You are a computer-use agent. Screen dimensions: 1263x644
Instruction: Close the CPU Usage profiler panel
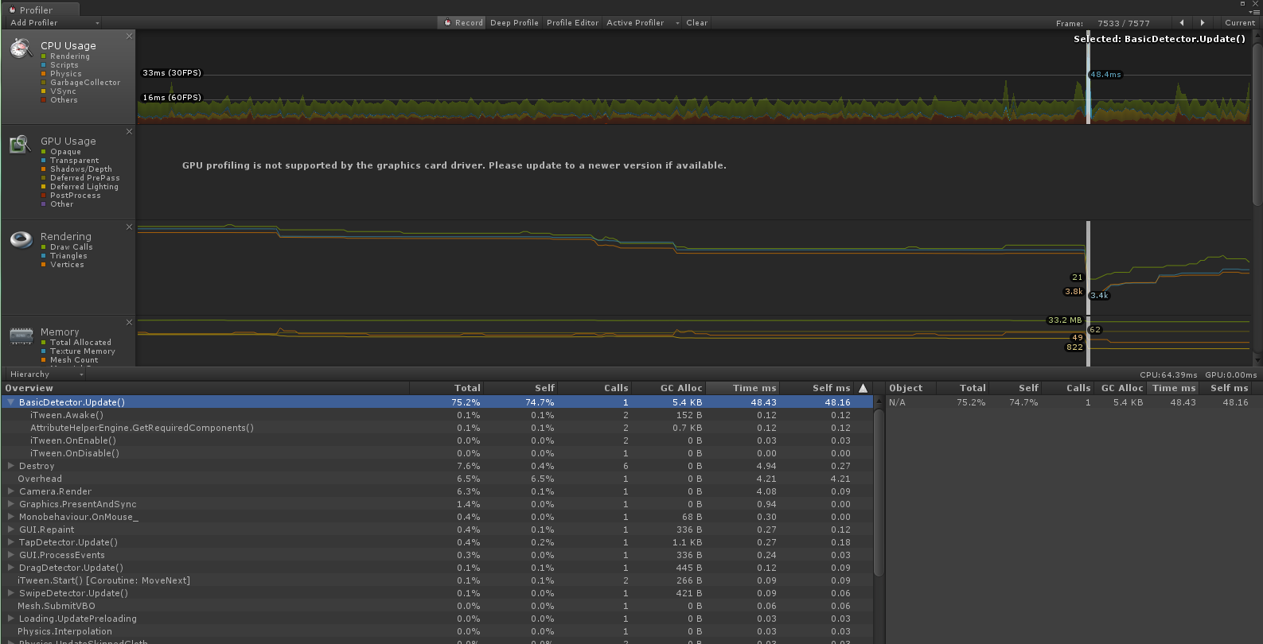coord(129,36)
